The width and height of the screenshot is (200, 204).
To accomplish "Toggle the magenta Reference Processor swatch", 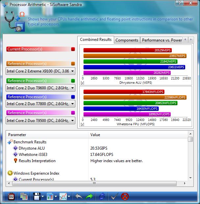I will [73, 113].
